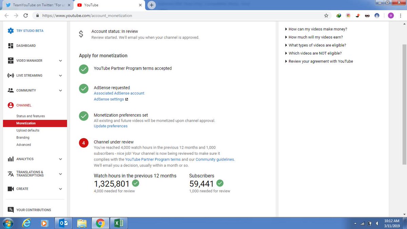The image size is (407, 229).
Task: Expand 'Which videos are NOT eligible?'
Action: click(x=313, y=53)
